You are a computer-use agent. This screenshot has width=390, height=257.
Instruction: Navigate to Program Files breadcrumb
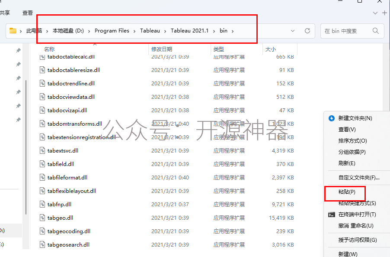(112, 31)
